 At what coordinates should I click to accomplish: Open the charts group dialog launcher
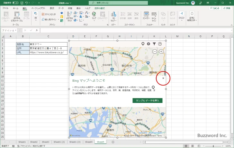pos(108,25)
